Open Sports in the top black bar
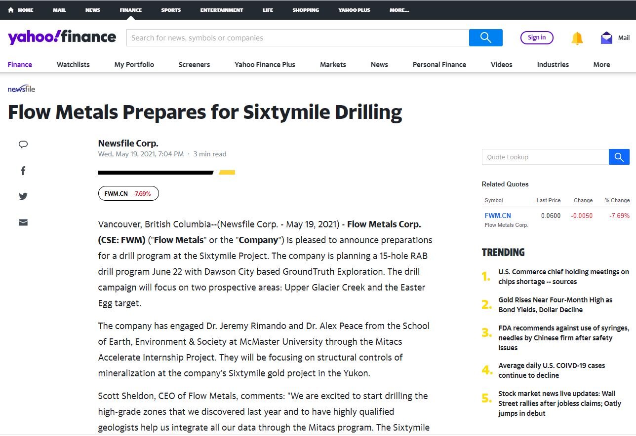636x436 pixels. pyautogui.click(x=171, y=10)
